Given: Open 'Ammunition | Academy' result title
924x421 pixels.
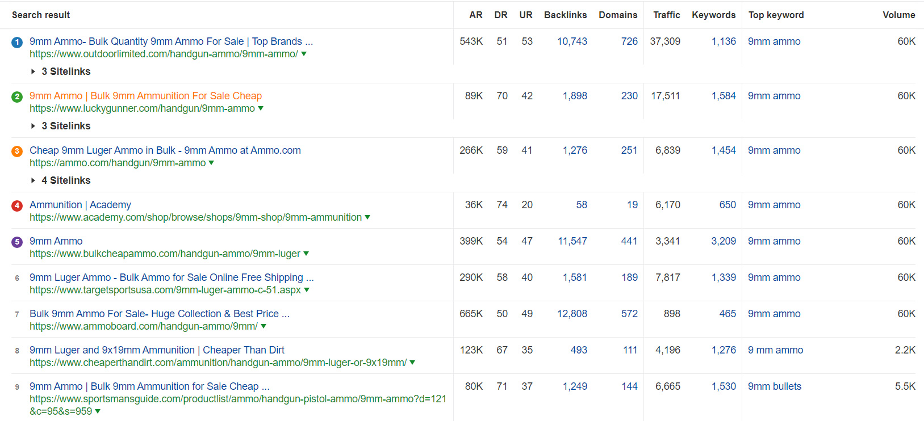Looking at the screenshot, I should [80, 205].
